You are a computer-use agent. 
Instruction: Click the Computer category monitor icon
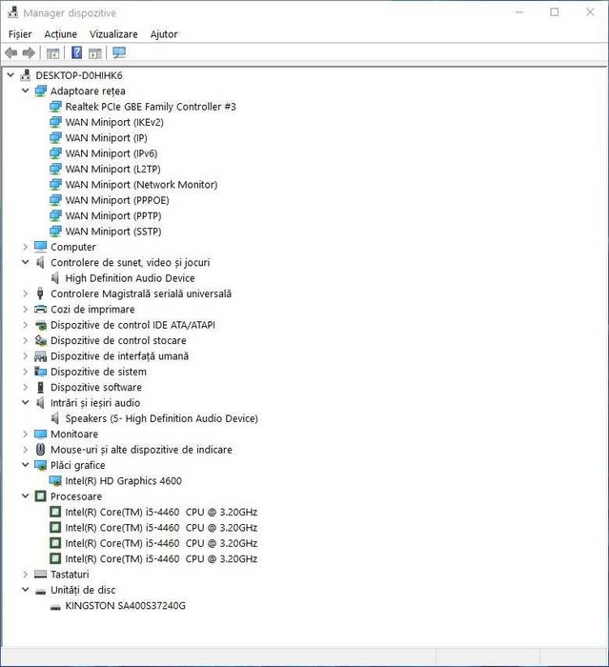click(x=40, y=247)
